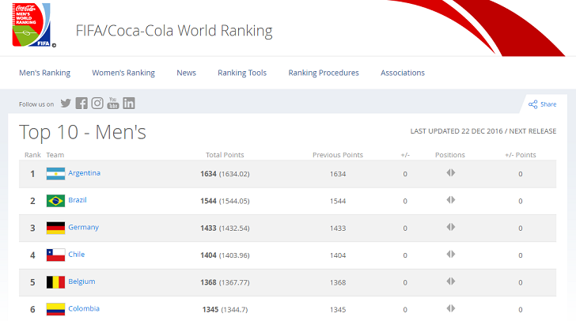
Task: Click the rank number 1 cell
Action: click(x=32, y=174)
